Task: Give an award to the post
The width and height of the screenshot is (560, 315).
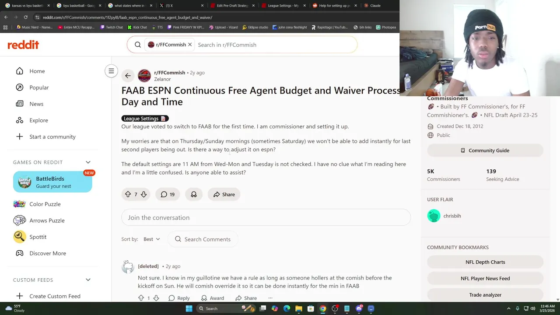Action: 194,194
